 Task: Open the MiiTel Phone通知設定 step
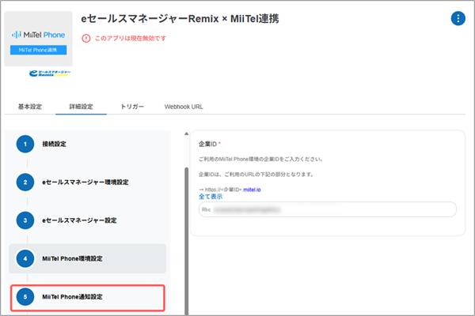coord(83,296)
